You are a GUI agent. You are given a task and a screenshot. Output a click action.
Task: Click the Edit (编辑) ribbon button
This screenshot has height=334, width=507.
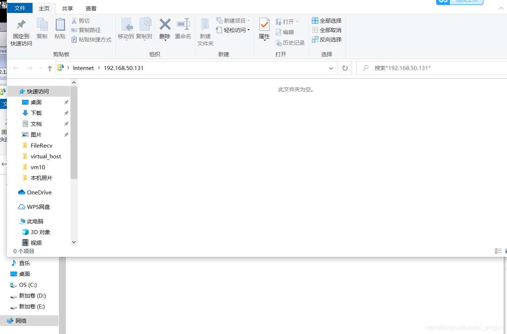click(285, 32)
